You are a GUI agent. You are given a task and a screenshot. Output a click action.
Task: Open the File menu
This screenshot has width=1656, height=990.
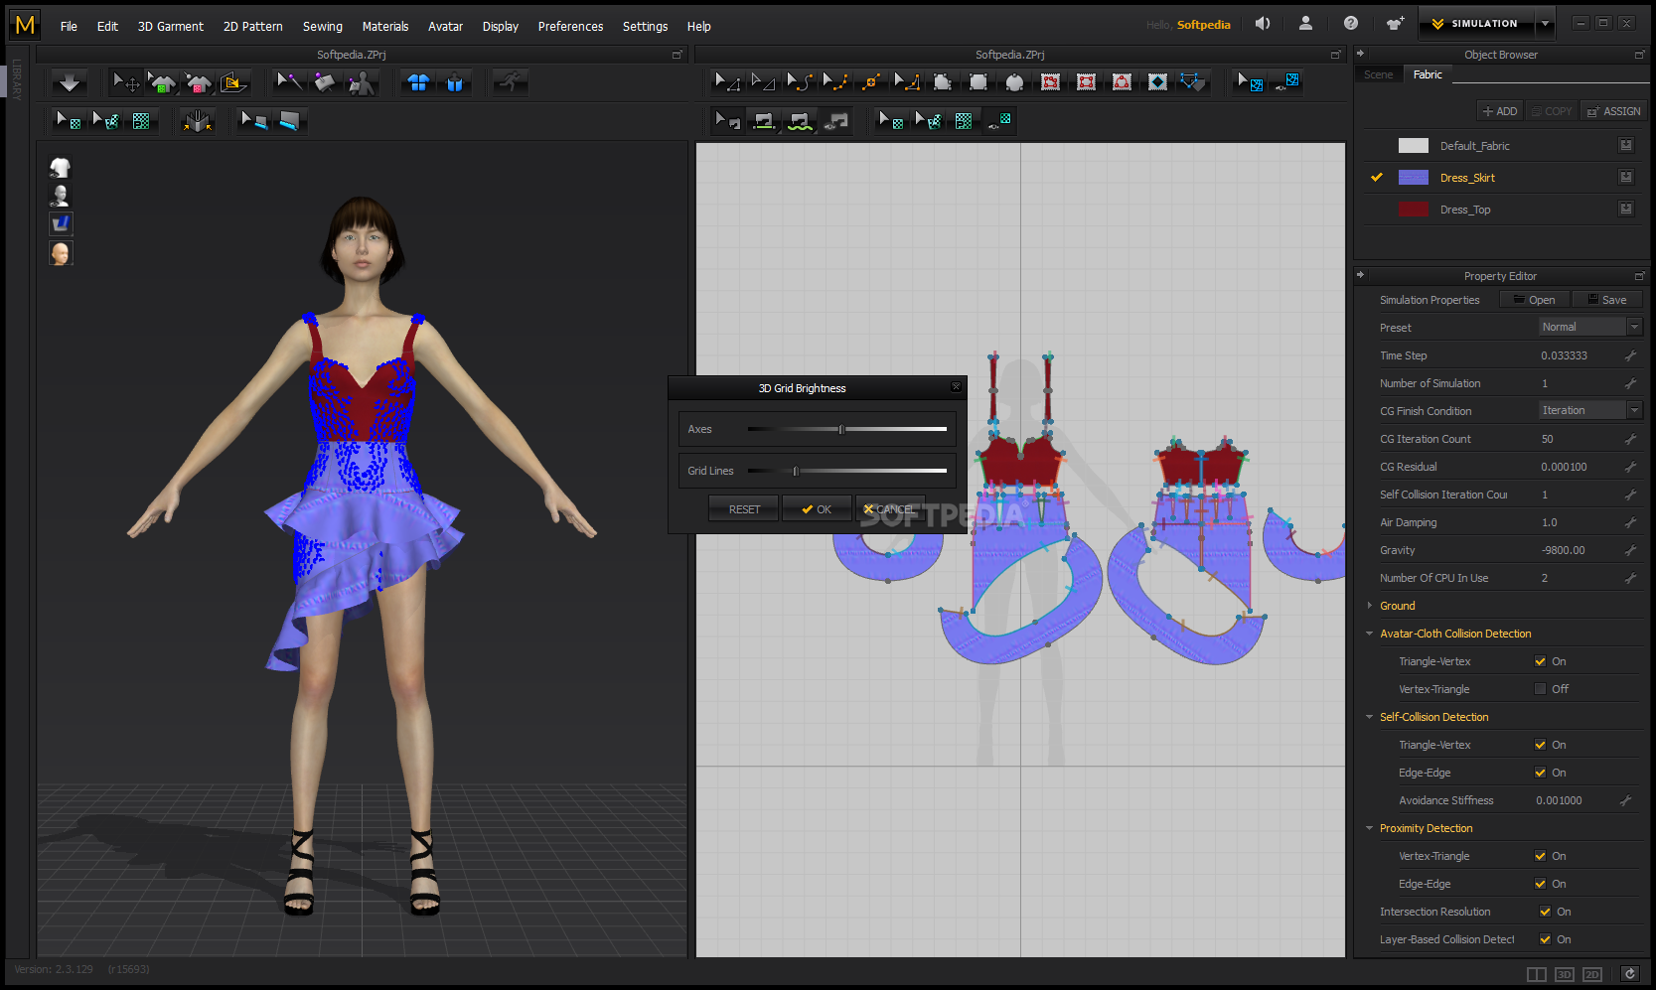[x=69, y=27]
